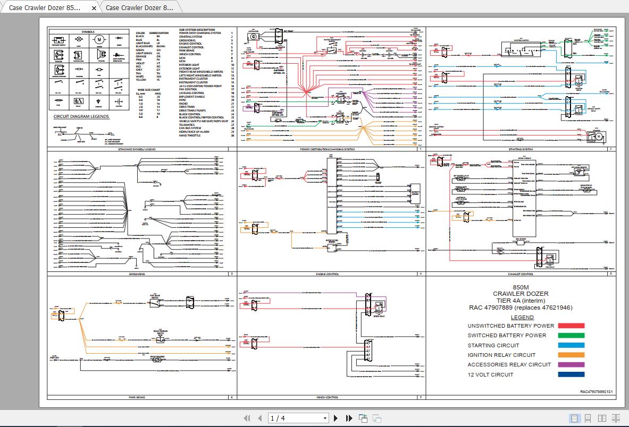The image size is (629, 427).
Task: Select the first Case Crawler Dozer tab
Action: click(x=45, y=8)
